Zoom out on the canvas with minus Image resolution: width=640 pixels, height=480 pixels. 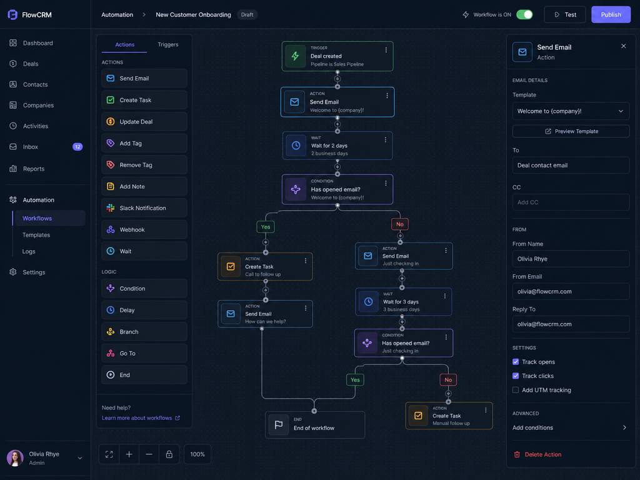pyautogui.click(x=149, y=454)
